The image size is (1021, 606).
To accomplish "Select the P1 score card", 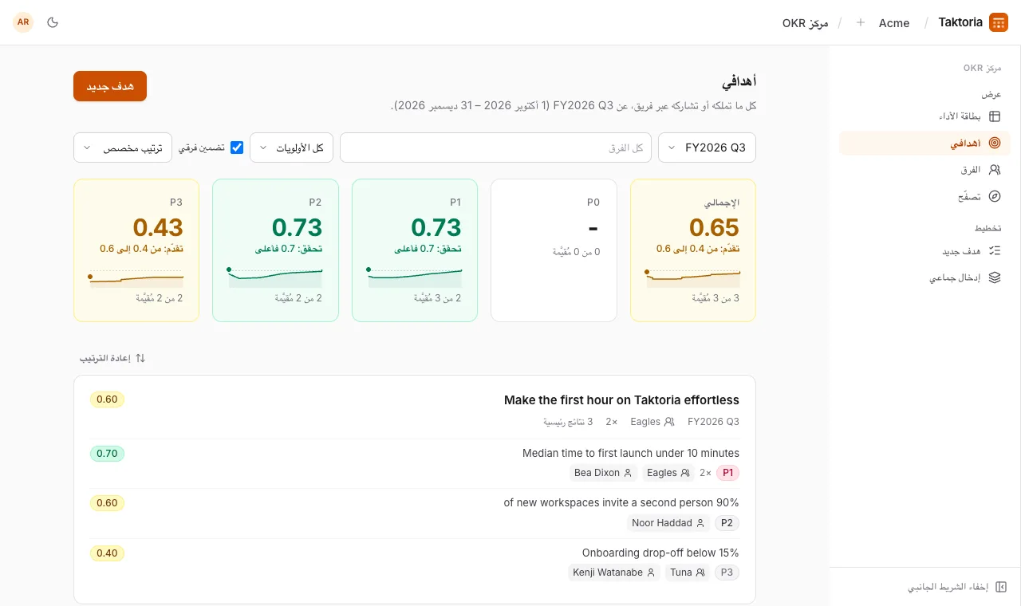I will coord(415,250).
